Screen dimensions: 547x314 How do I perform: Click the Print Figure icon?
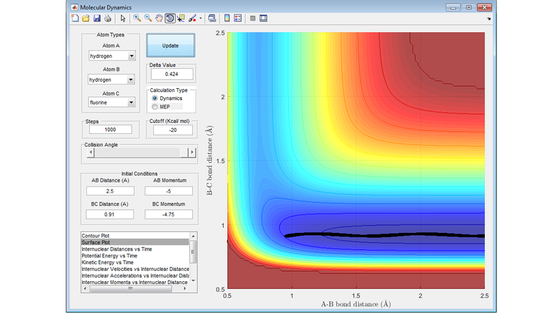point(108,18)
